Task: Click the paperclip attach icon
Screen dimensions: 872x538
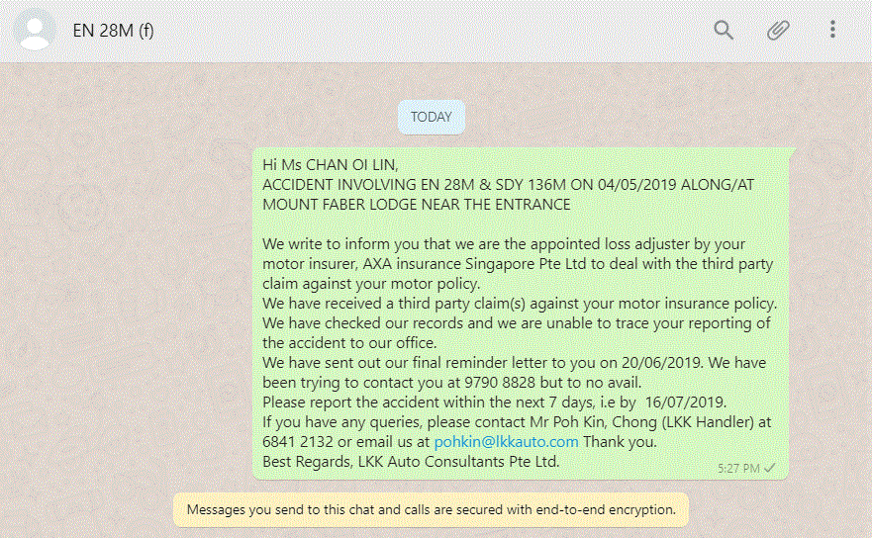Action: click(x=778, y=31)
